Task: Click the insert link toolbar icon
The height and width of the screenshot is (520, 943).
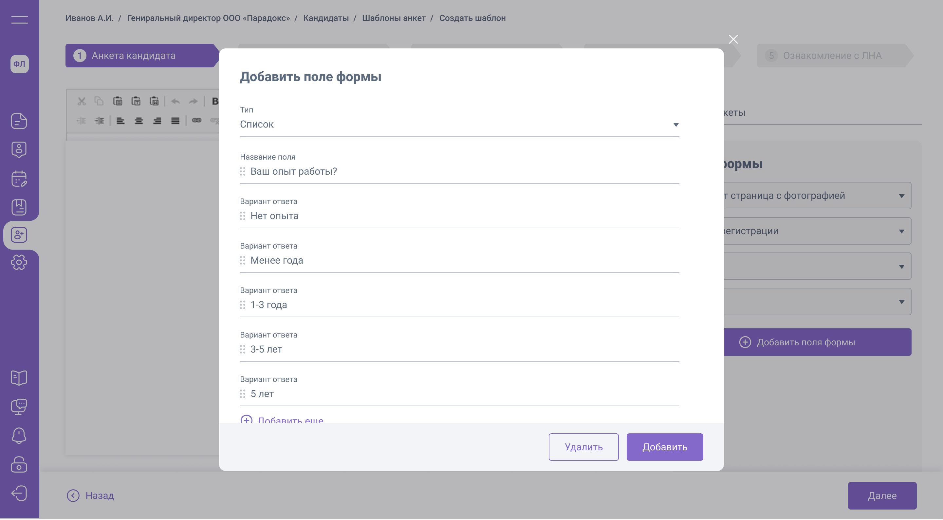Action: (x=196, y=120)
